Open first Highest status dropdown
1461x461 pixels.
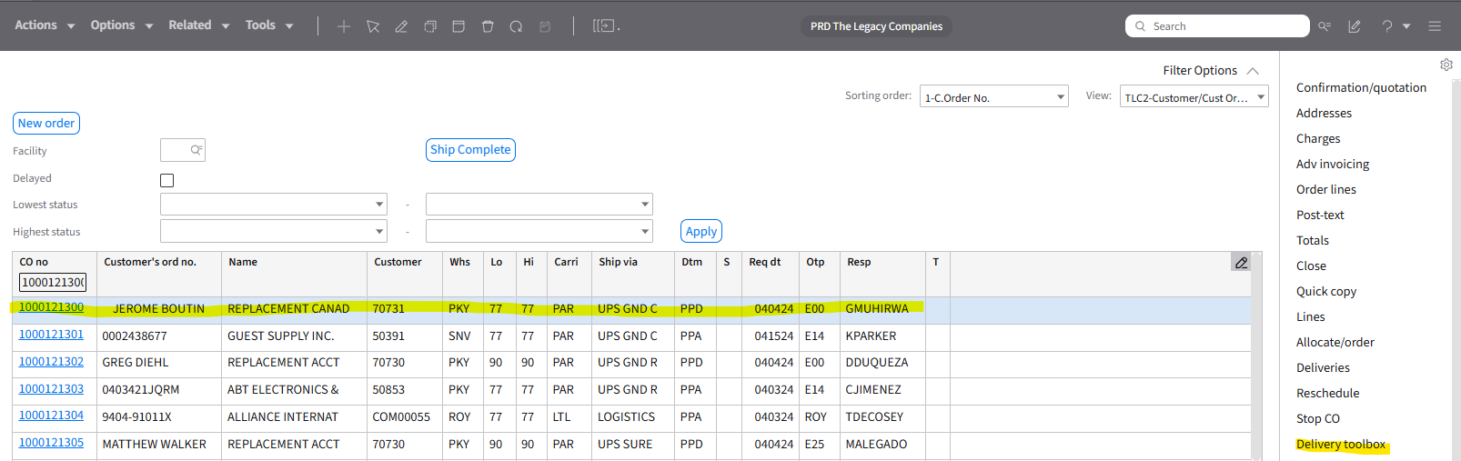[274, 231]
